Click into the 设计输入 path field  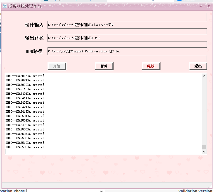[127, 25]
